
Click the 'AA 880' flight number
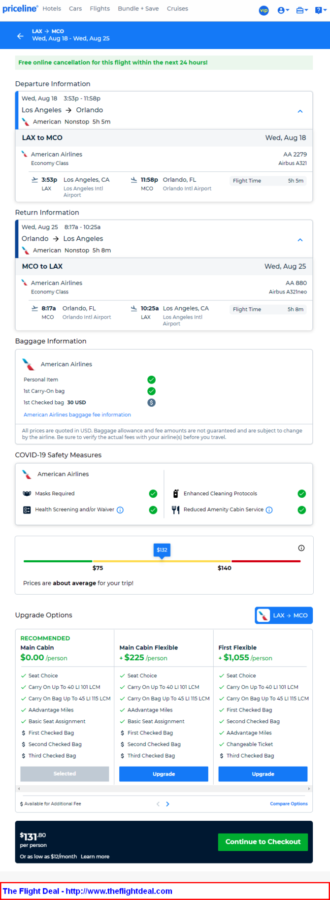[296, 283]
